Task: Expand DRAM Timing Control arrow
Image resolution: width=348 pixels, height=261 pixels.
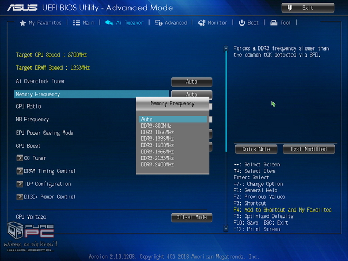Action: tap(20, 171)
